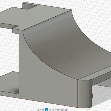Viewport: 111px width, 111px height.
Task: Select the Orbit navigation tool
Action: [38, 110]
